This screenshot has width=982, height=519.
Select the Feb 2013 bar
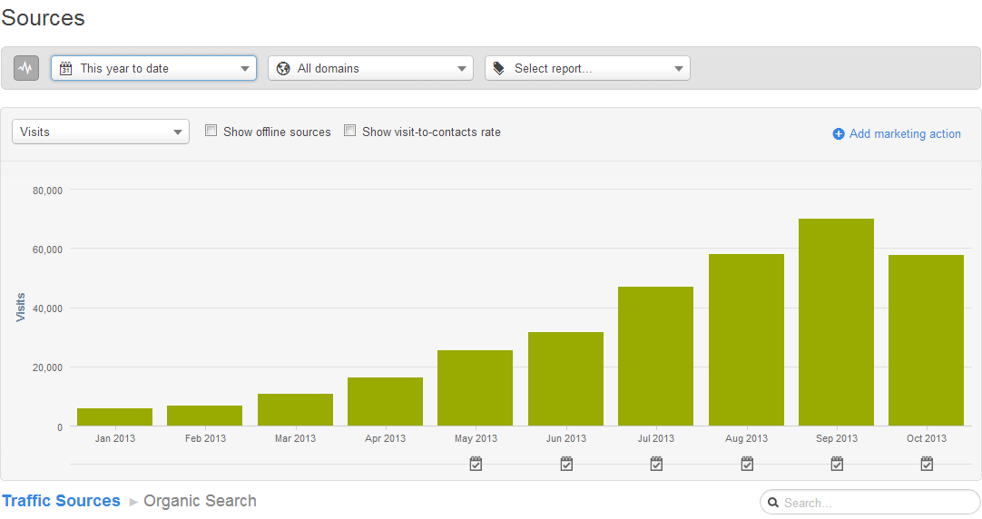(x=205, y=416)
